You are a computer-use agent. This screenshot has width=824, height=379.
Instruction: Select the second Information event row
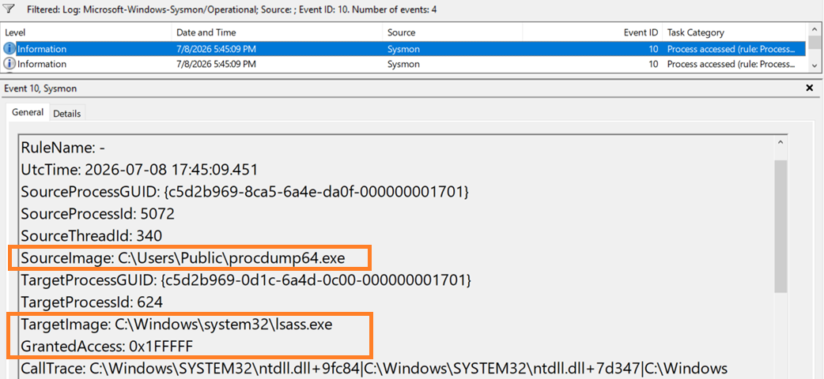pyautogui.click(x=403, y=64)
